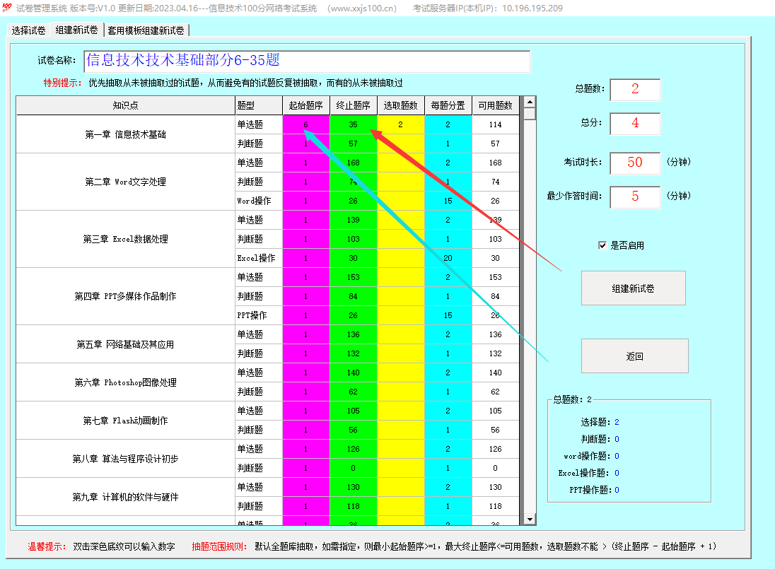
Task: Click the 返回 button
Action: pos(634,356)
